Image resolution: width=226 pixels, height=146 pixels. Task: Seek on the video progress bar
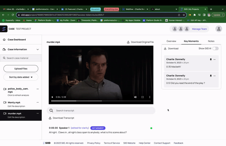101,101
